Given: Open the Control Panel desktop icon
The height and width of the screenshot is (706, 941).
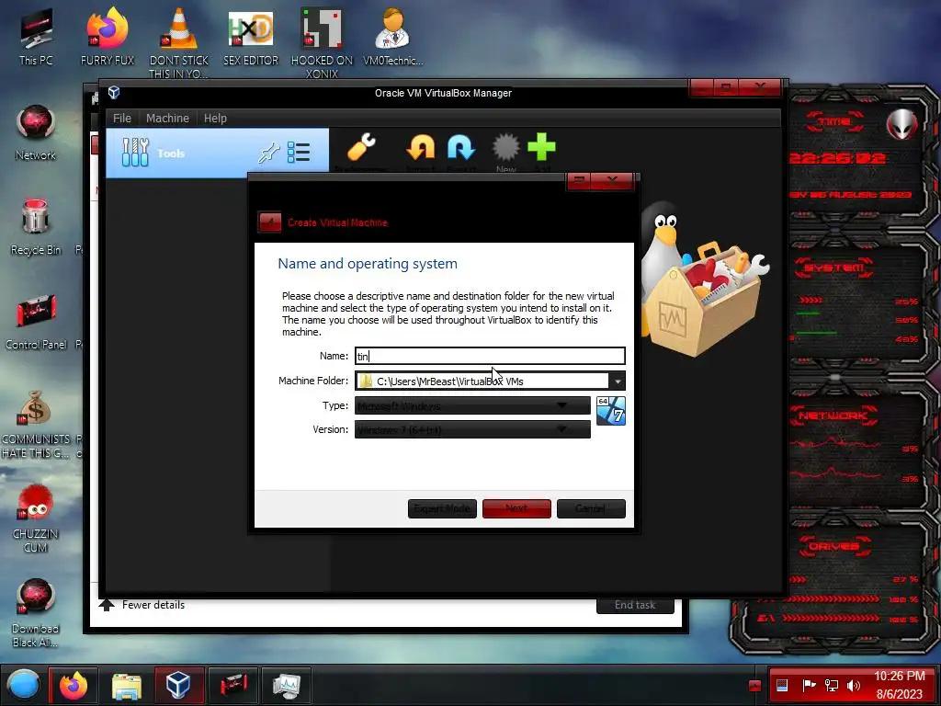Looking at the screenshot, I should coord(36,321).
